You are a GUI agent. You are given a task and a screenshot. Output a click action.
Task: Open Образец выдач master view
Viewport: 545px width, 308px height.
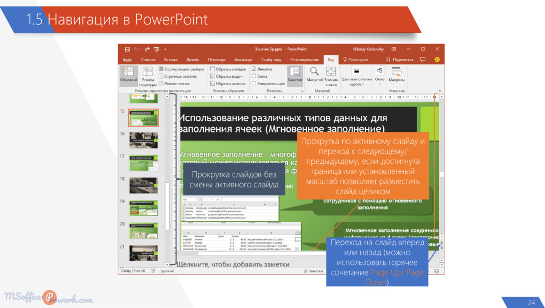coord(226,76)
